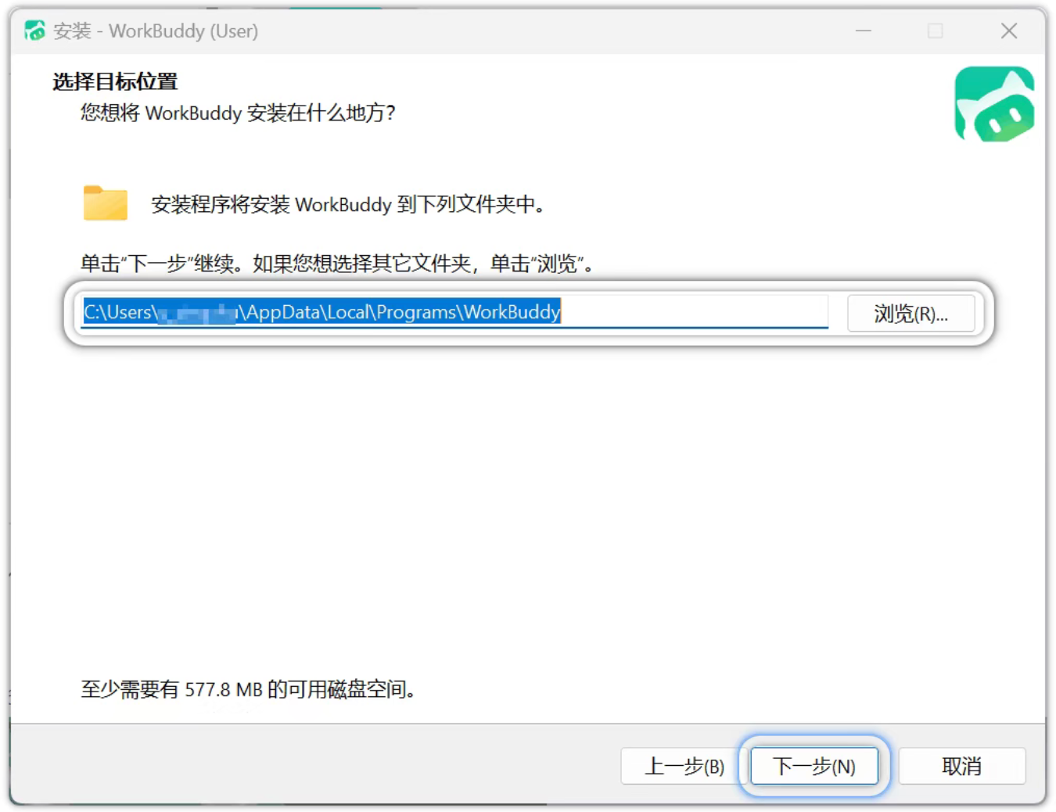Click the window title 安装 - WorkBuddy (User)

click(x=156, y=31)
